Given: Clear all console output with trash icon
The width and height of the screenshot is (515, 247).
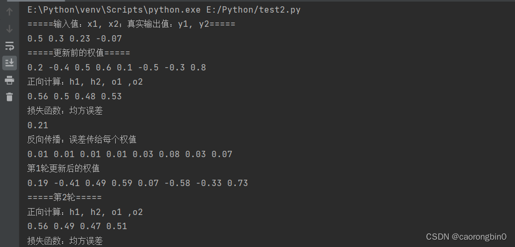Looking at the screenshot, I should [9, 97].
